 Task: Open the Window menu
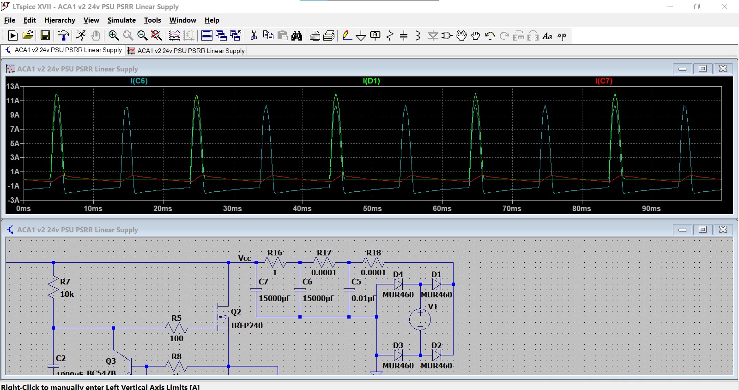[x=182, y=20]
